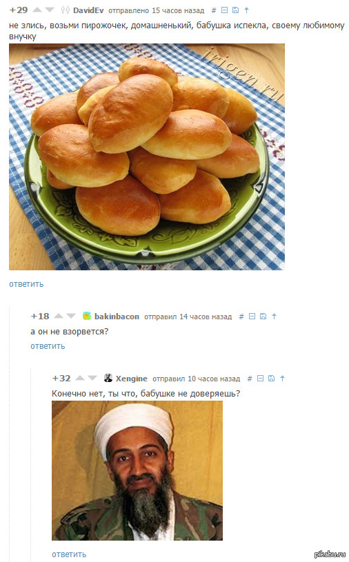Save DavidEv's comment with floppy icon

[x=235, y=10]
